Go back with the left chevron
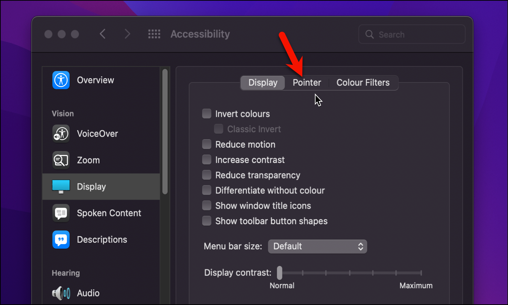The height and width of the screenshot is (305, 508). click(103, 34)
